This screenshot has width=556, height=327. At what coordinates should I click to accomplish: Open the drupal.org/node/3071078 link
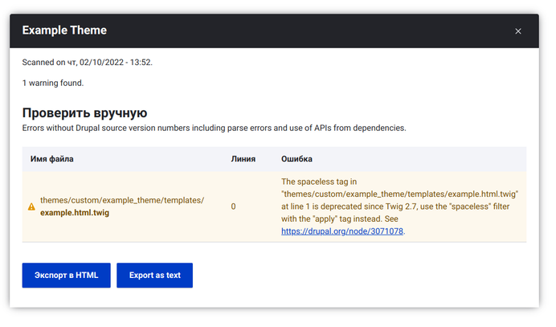[x=342, y=231]
